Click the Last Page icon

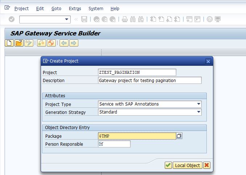coord(177,19)
